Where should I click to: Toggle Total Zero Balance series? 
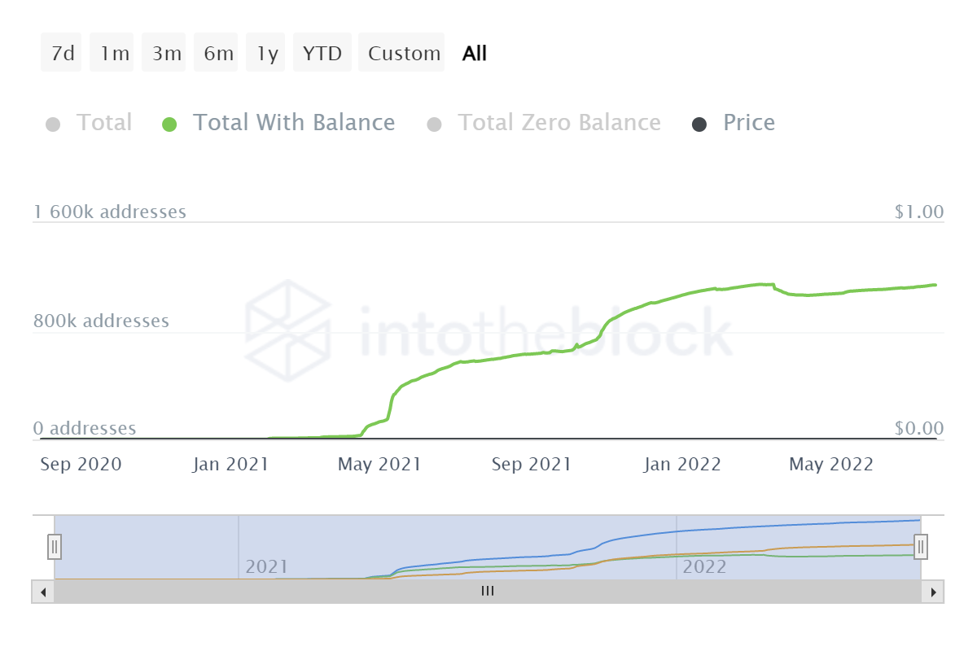(x=559, y=123)
